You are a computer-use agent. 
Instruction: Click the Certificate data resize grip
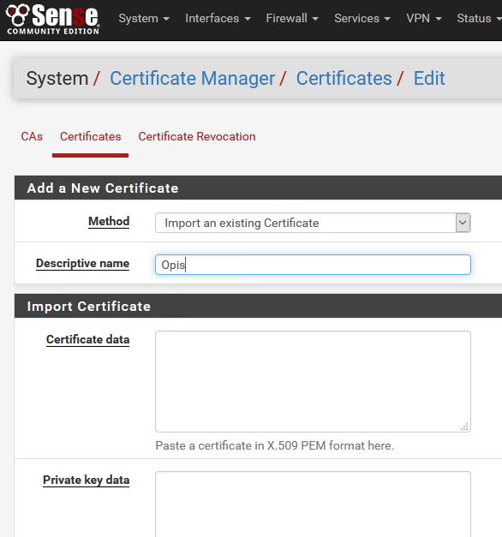(x=464, y=427)
